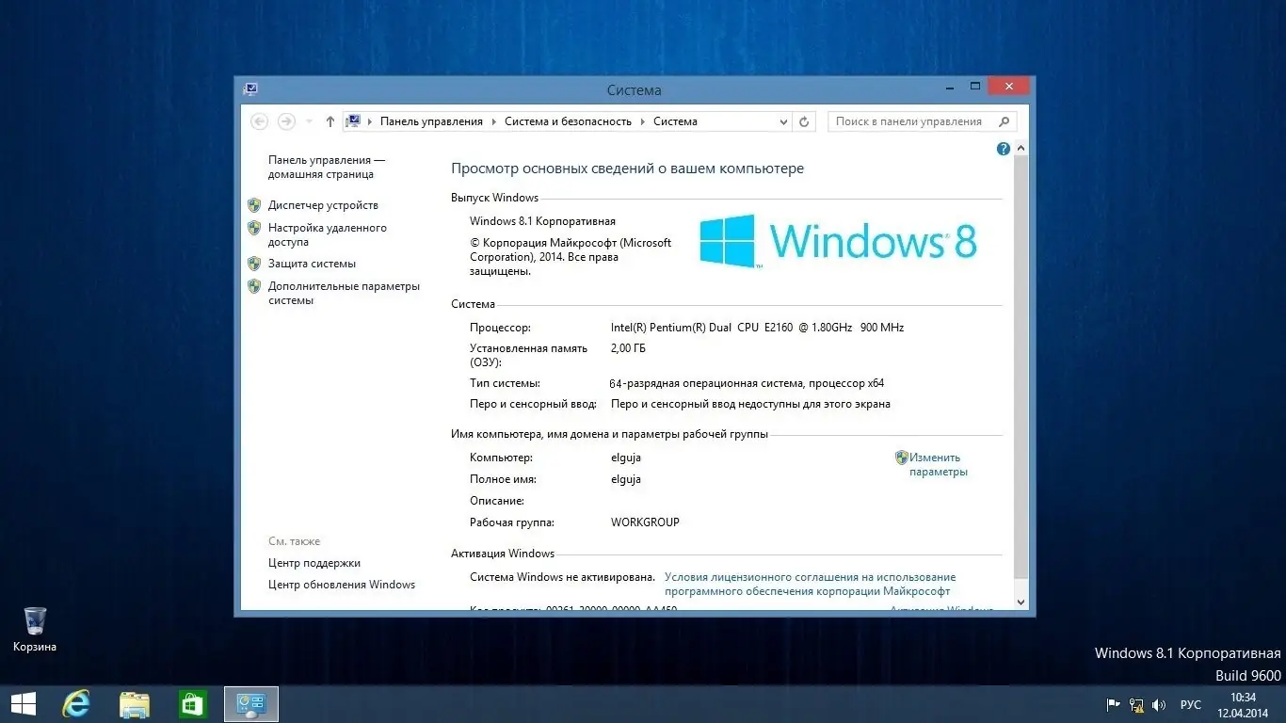Click the Forward navigation arrow button
The width and height of the screenshot is (1286, 723).
click(286, 121)
